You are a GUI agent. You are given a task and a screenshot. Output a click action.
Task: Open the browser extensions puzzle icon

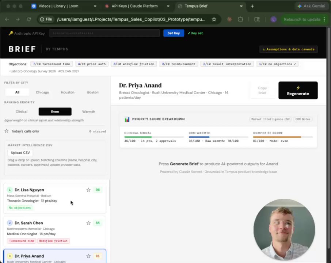click(240, 19)
